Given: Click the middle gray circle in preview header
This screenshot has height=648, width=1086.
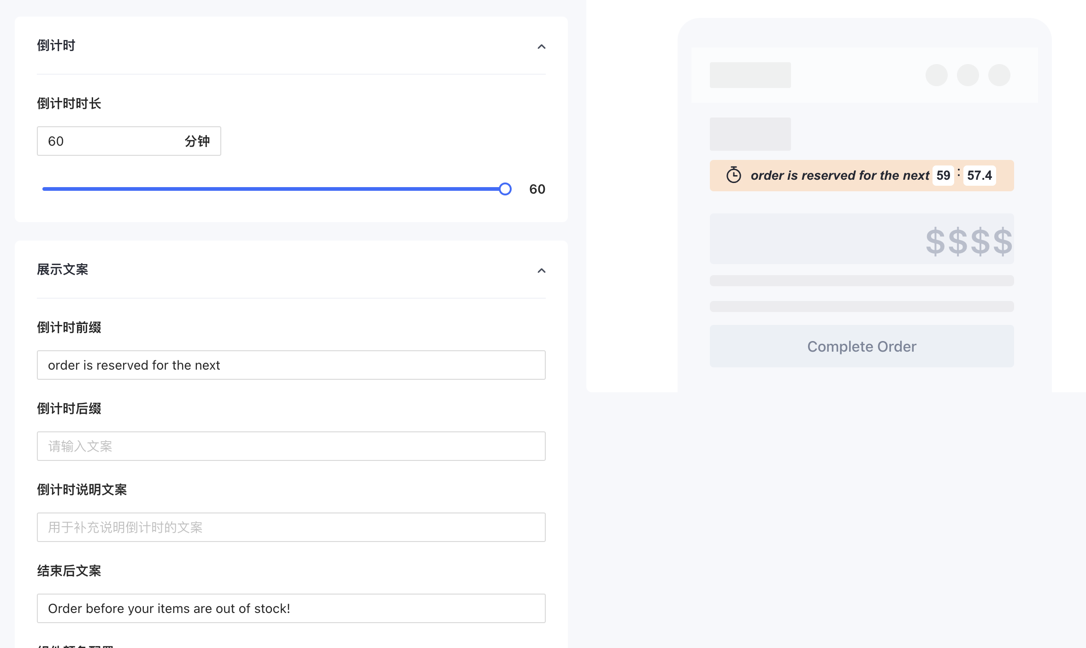Looking at the screenshot, I should (x=968, y=75).
